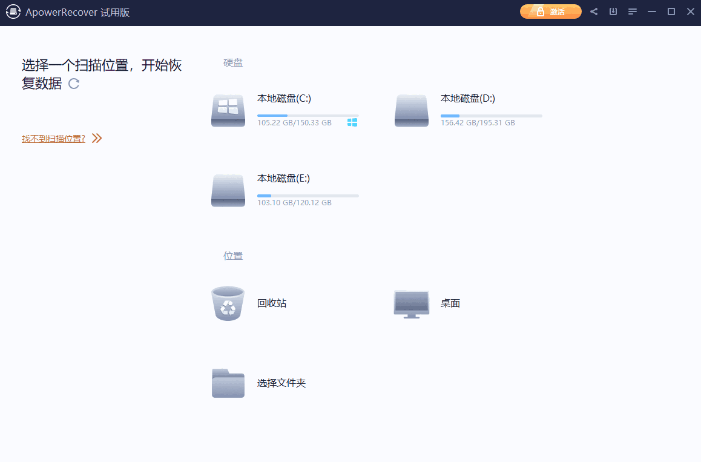This screenshot has width=701, height=462.
Task: Click drive C: usage progress bar
Action: pos(308,115)
